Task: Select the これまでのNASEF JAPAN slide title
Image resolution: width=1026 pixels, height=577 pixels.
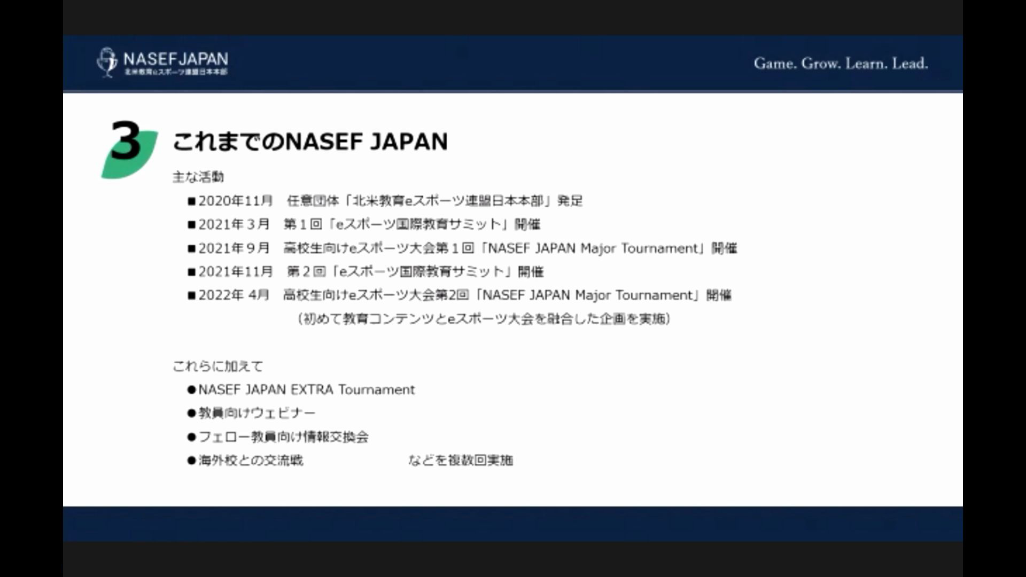Action: pos(310,142)
